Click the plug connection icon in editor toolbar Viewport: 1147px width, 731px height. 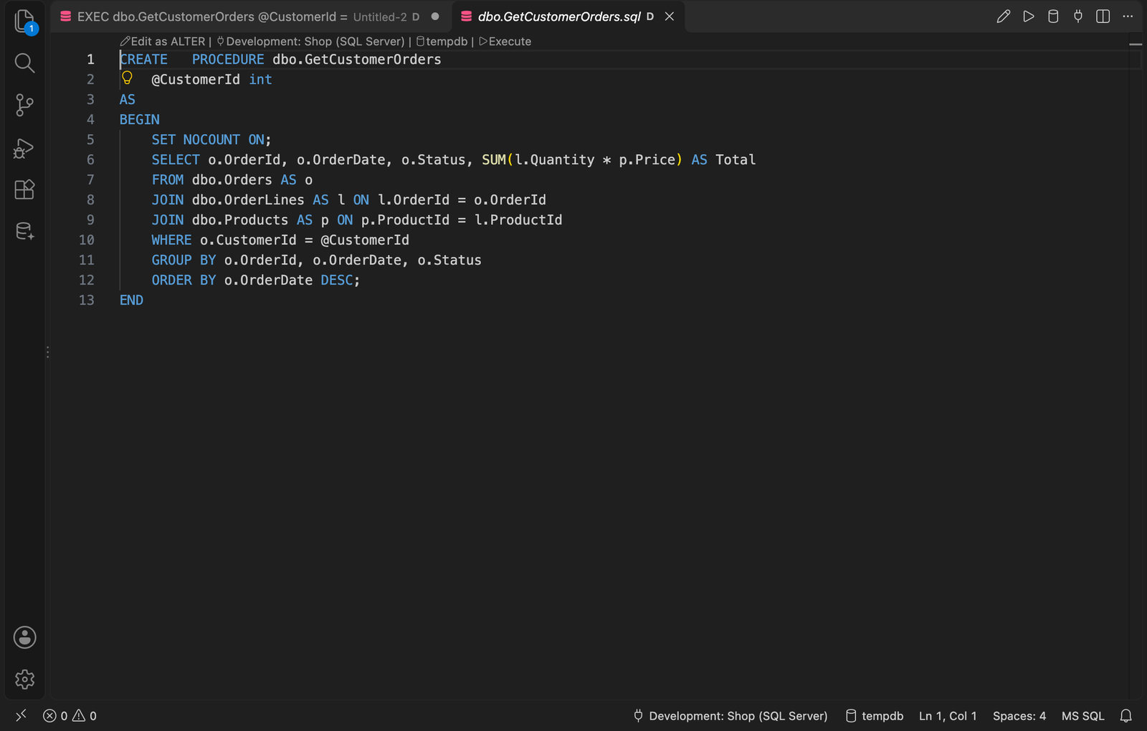point(1078,16)
